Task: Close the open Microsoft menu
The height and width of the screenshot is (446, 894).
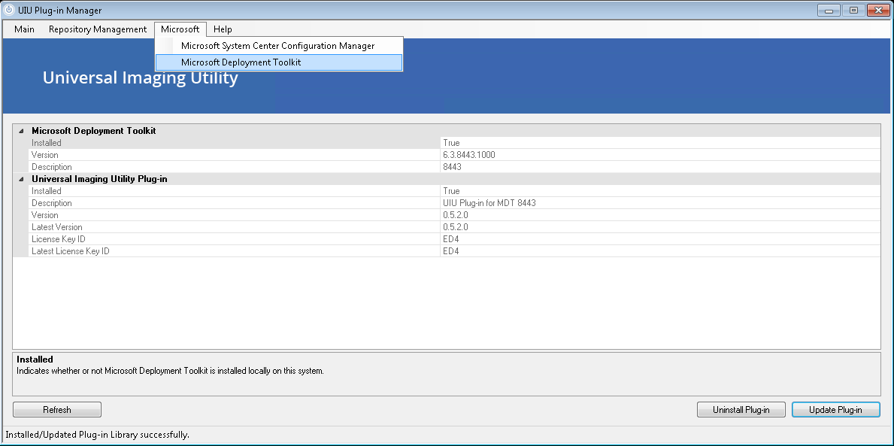Action: point(180,29)
